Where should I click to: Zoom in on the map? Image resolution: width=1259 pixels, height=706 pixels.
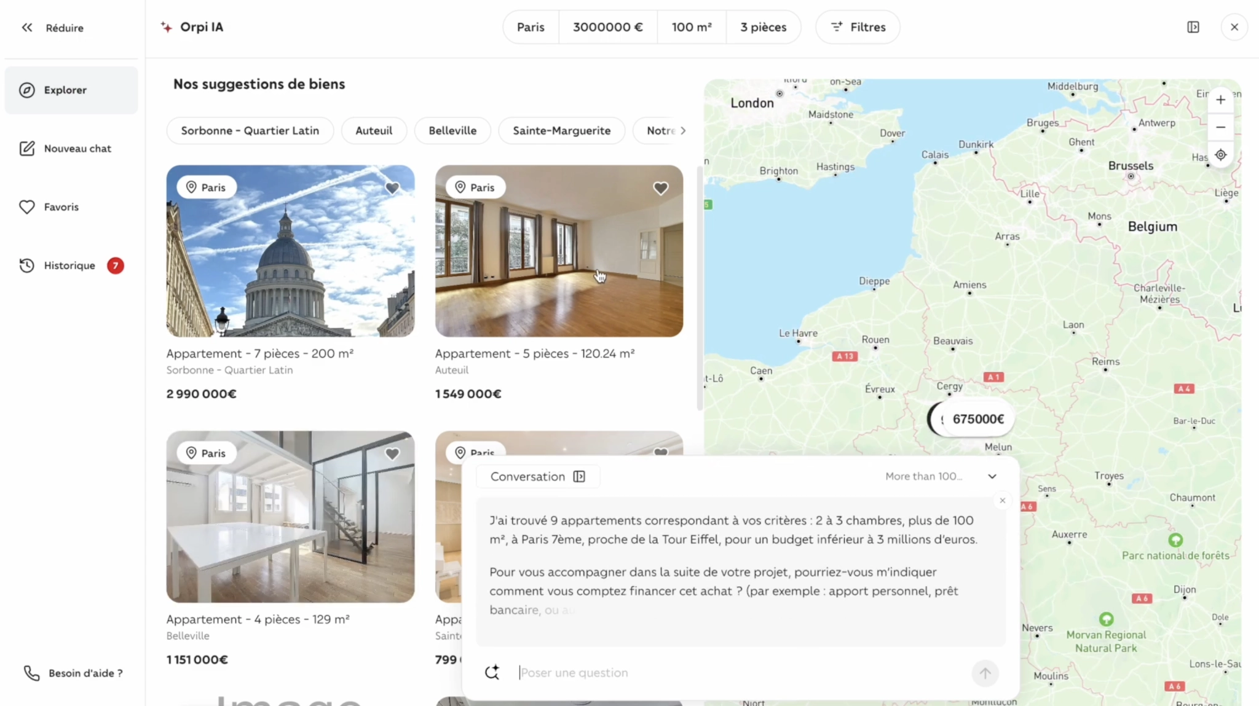(x=1220, y=100)
